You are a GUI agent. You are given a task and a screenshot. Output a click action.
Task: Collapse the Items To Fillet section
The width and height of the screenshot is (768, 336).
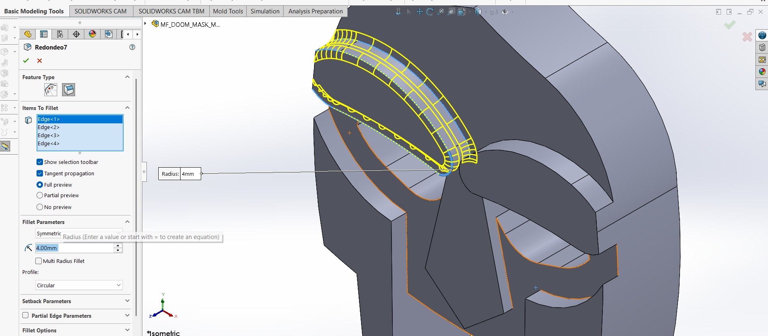[127, 108]
